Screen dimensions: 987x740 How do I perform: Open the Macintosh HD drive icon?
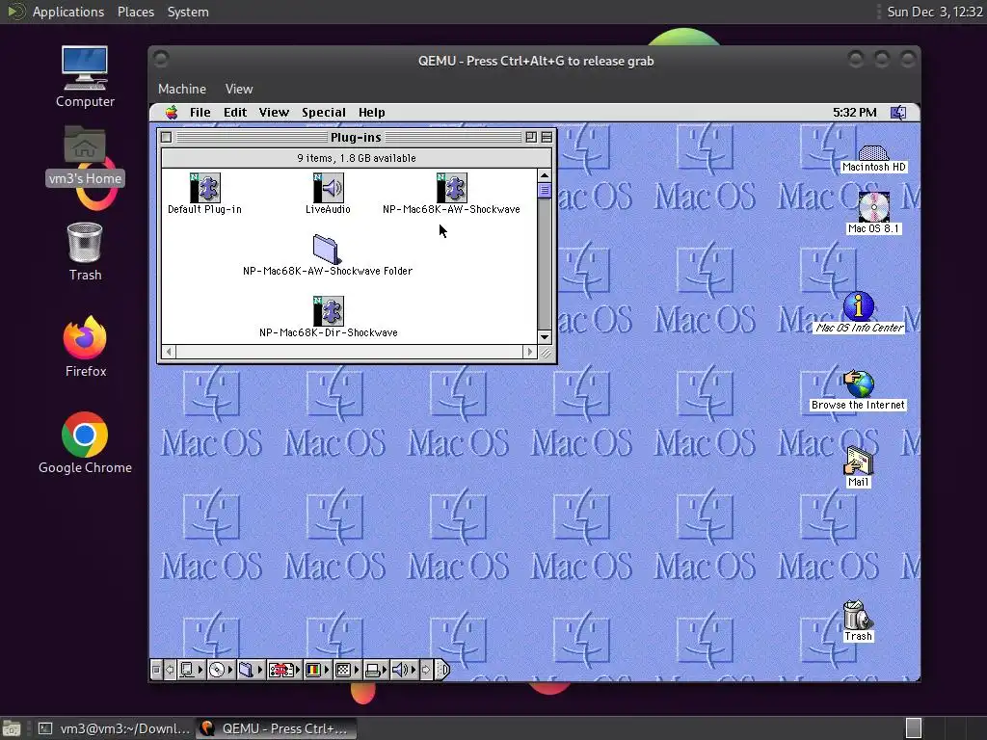coord(873,152)
